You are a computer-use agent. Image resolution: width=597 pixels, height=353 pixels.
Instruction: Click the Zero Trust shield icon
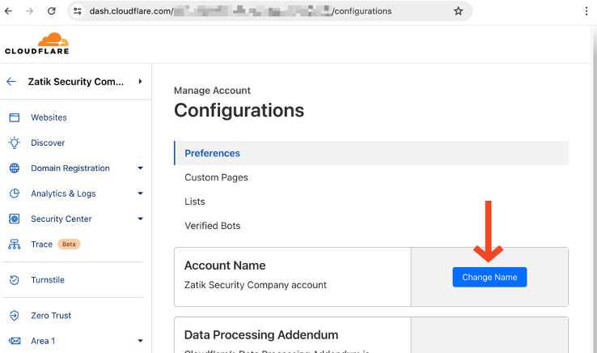coord(14,315)
